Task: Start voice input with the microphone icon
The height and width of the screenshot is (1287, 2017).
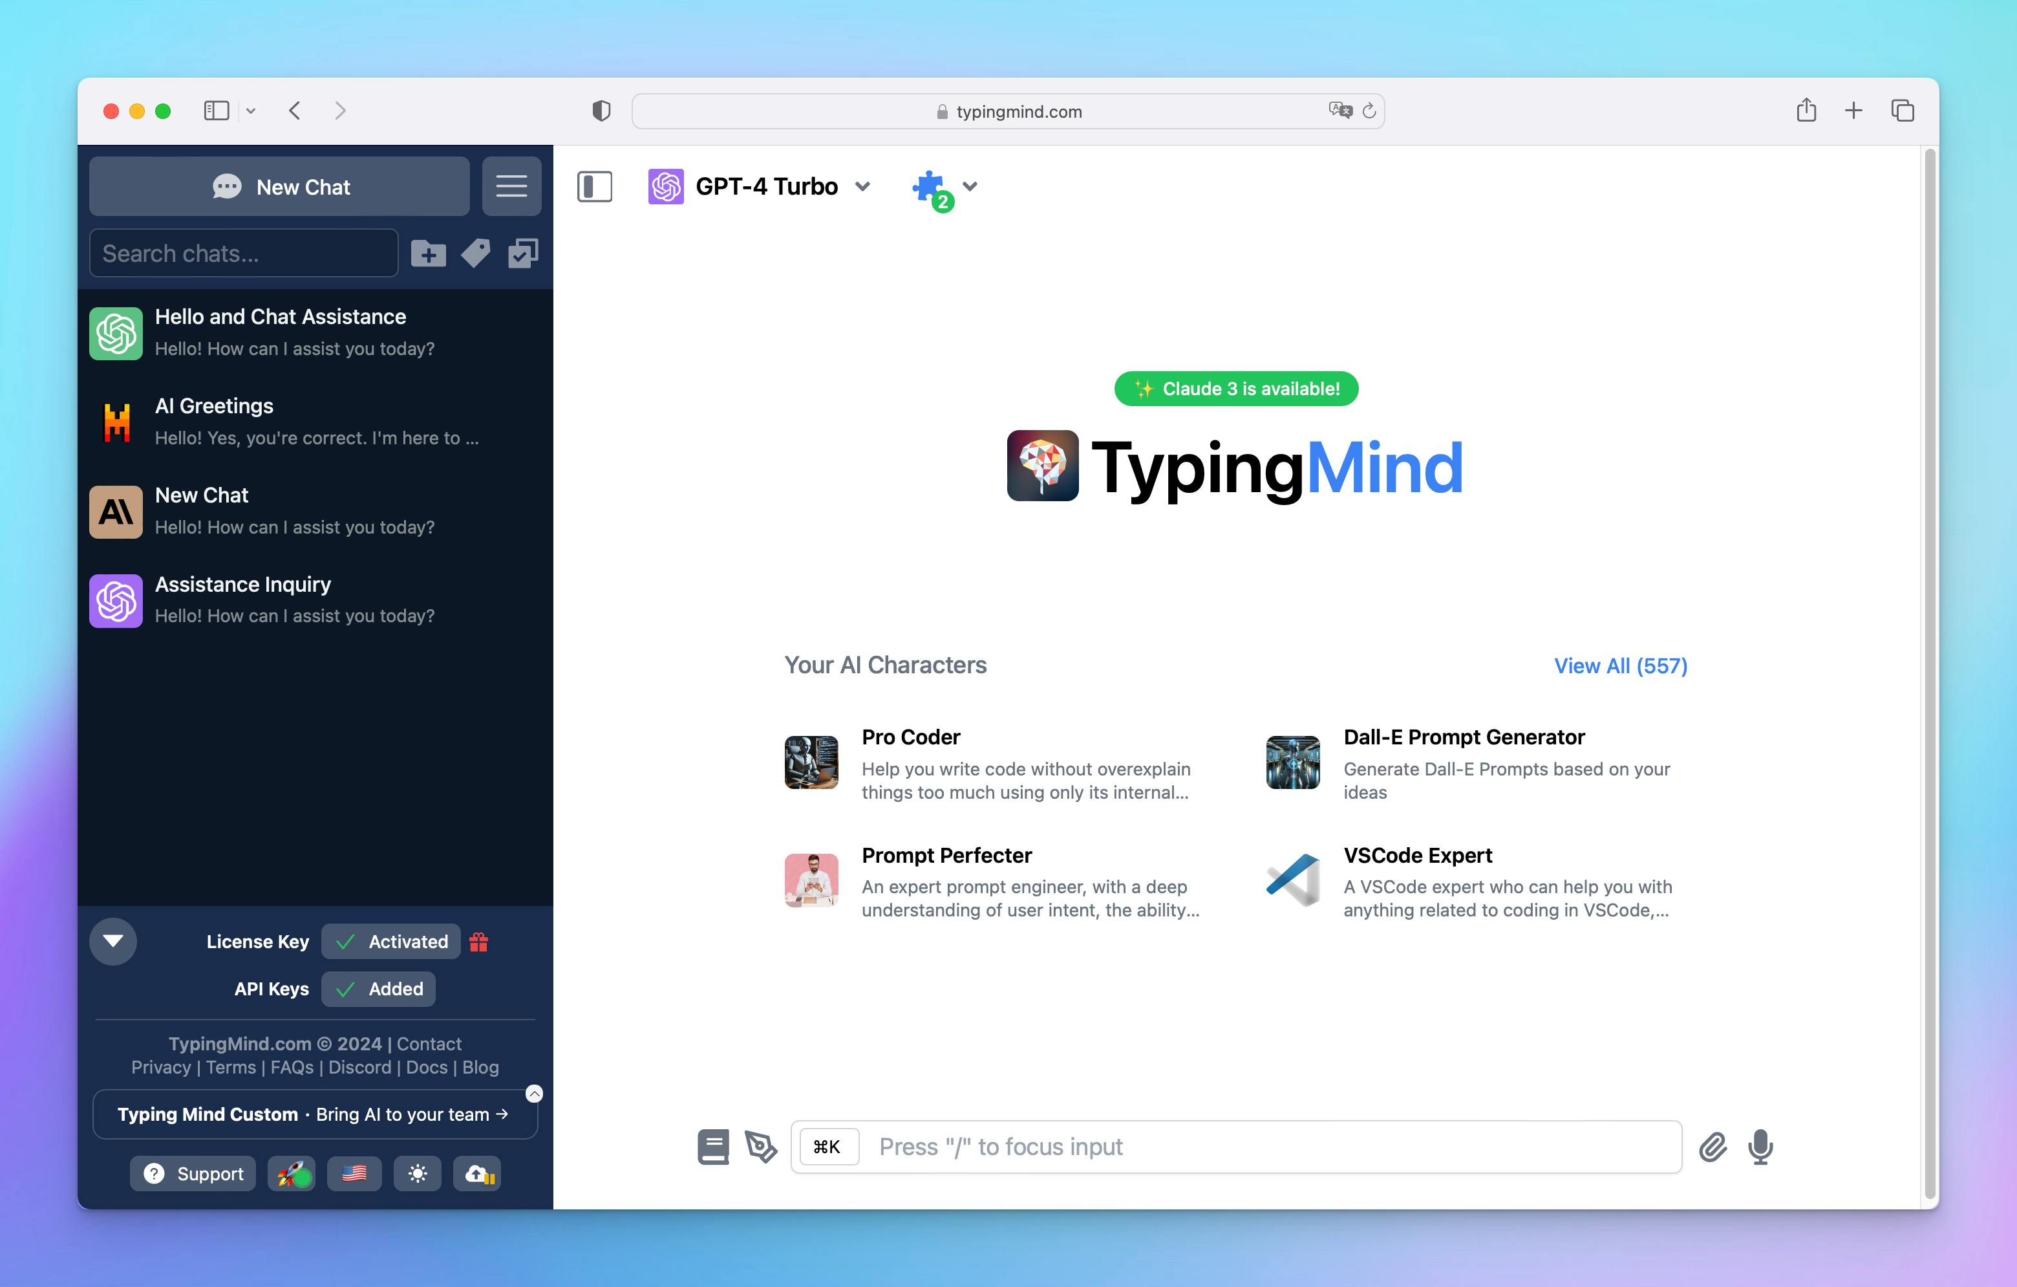Action: coord(1759,1148)
